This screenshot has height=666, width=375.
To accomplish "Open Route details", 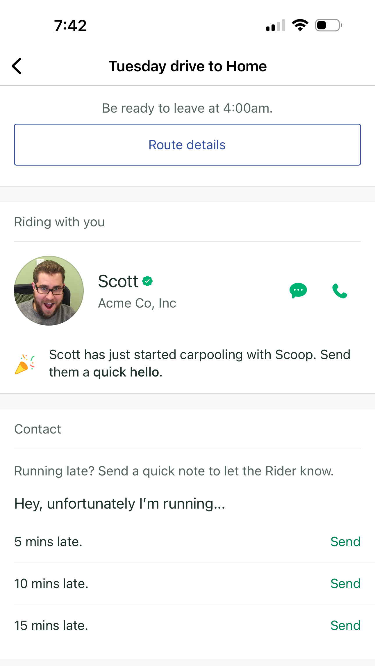I will click(187, 145).
